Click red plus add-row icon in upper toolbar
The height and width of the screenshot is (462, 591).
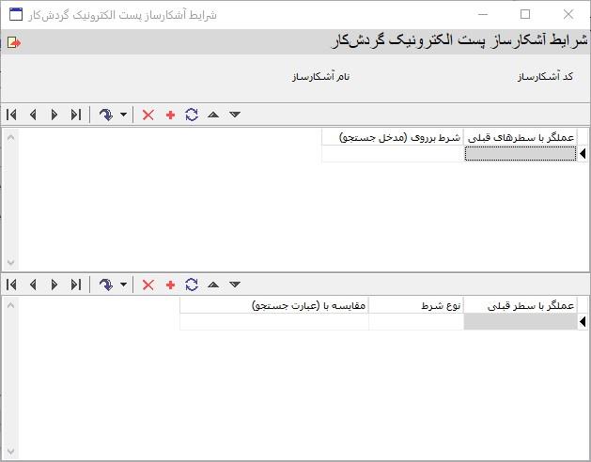(170, 115)
